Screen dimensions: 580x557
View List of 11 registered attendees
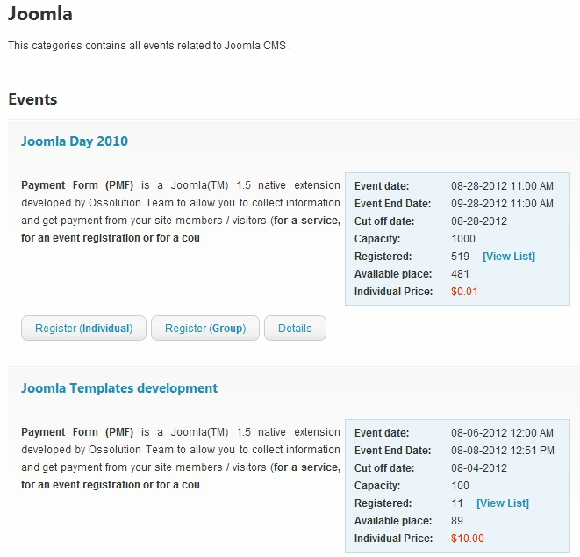502,503
